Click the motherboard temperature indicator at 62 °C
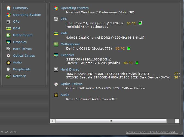 129,48
